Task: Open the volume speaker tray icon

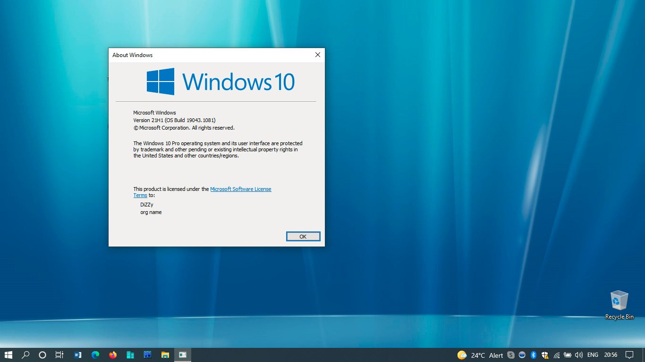Action: pos(579,355)
